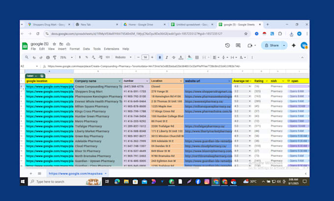Format cells as percent
Screen dimensions: 334x201
pyautogui.click(x=87, y=57)
